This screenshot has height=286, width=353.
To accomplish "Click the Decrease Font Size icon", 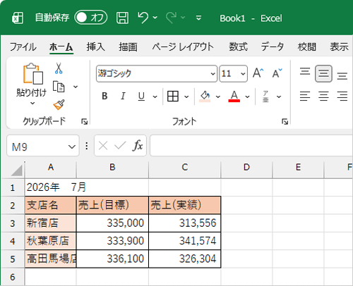I will pyautogui.click(x=277, y=73).
